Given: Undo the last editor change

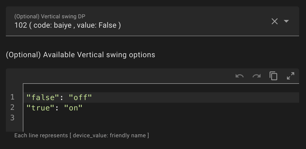Looking at the screenshot, I should tap(240, 76).
